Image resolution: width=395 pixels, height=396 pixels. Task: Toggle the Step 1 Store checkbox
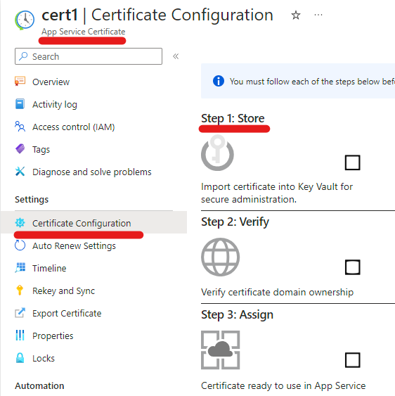(352, 162)
